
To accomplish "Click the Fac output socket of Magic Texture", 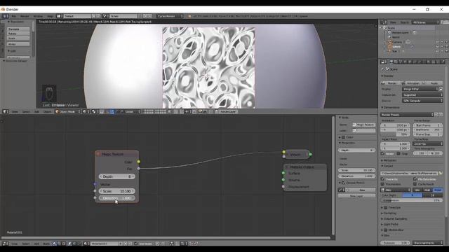I will point(139,169).
